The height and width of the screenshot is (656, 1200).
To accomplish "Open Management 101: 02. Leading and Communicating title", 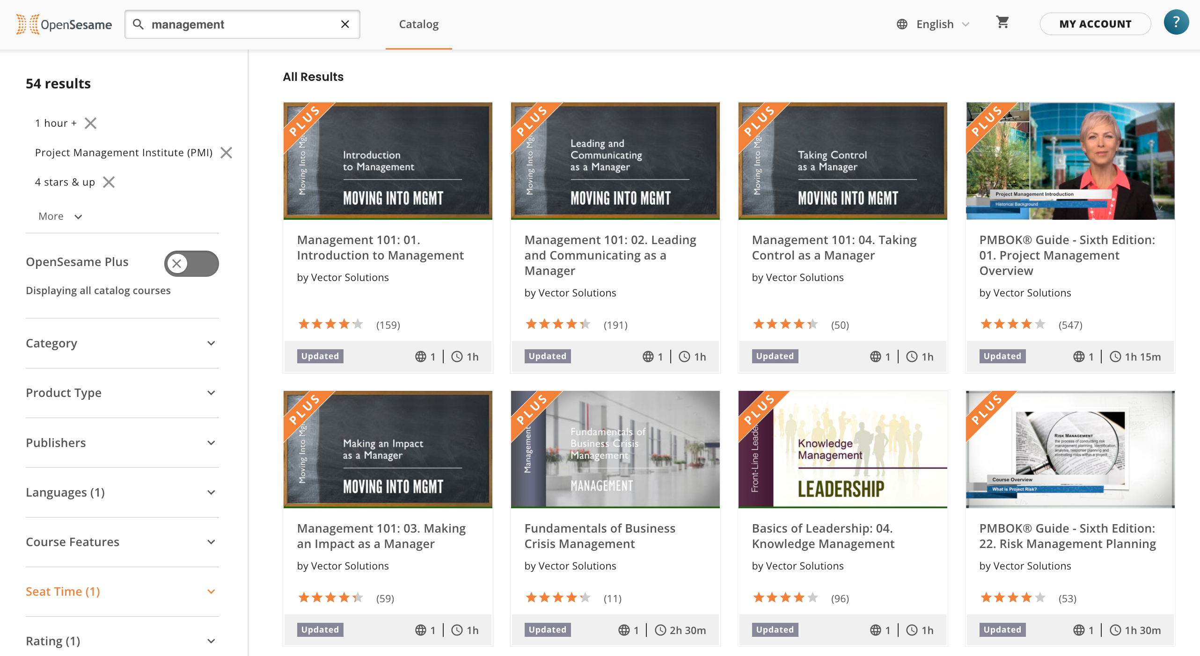I will point(610,255).
